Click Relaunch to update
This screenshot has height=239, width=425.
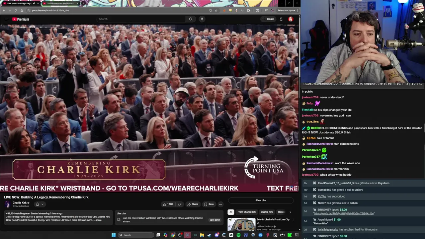[x=287, y=10]
